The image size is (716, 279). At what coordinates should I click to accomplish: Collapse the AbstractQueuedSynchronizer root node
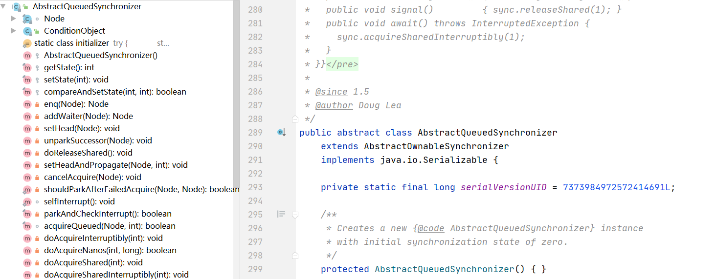pyautogui.click(x=4, y=7)
